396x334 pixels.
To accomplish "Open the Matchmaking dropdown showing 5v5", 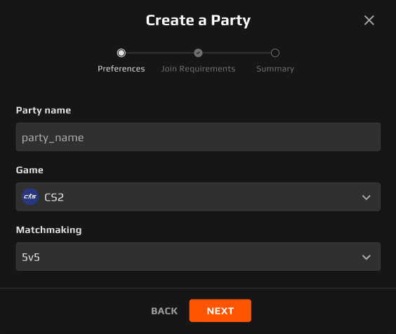I will click(198, 257).
